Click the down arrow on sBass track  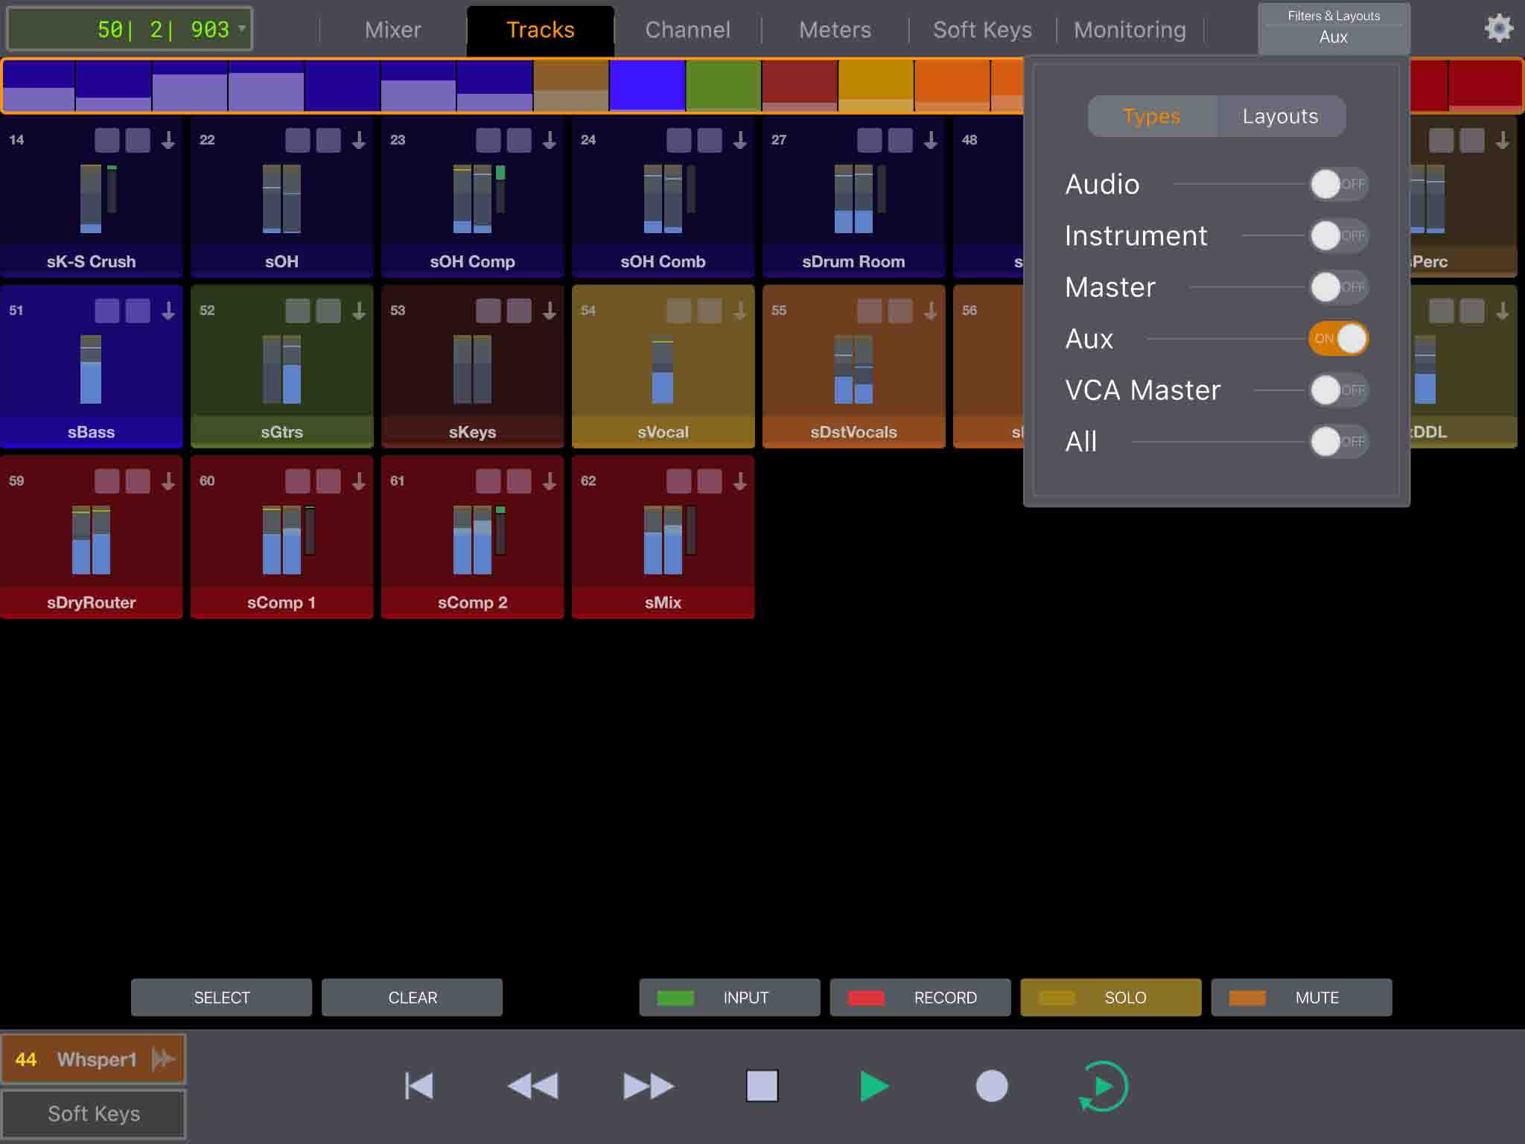(x=168, y=311)
